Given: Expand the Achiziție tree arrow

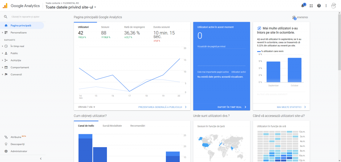Looking at the screenshot, I should click(x=3, y=60).
